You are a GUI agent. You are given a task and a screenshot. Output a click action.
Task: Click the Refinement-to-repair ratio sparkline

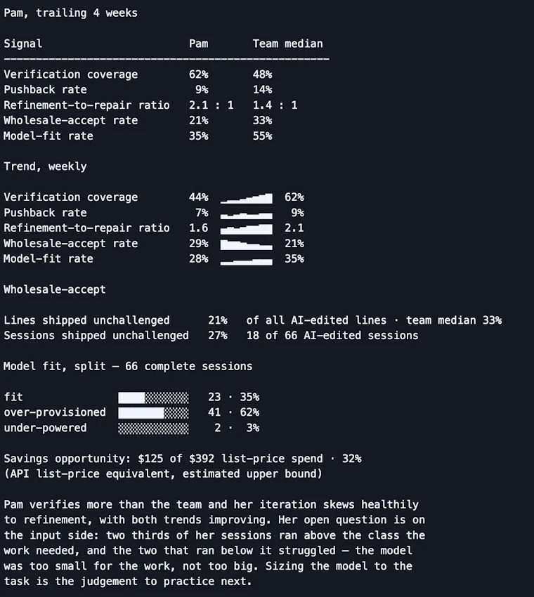point(247,229)
